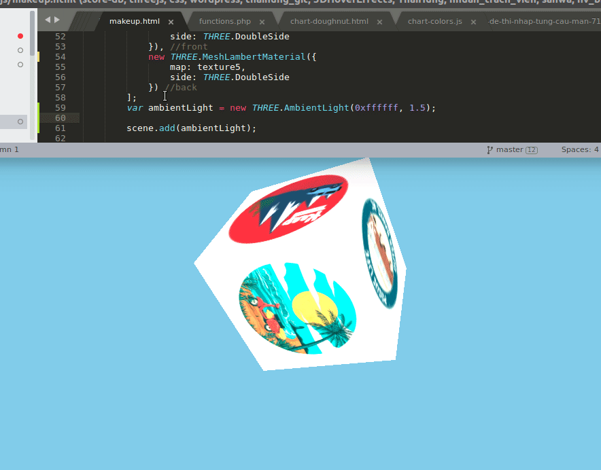Click texture5 in the map property
Image resolution: width=601 pixels, height=470 pixels.
(218, 67)
